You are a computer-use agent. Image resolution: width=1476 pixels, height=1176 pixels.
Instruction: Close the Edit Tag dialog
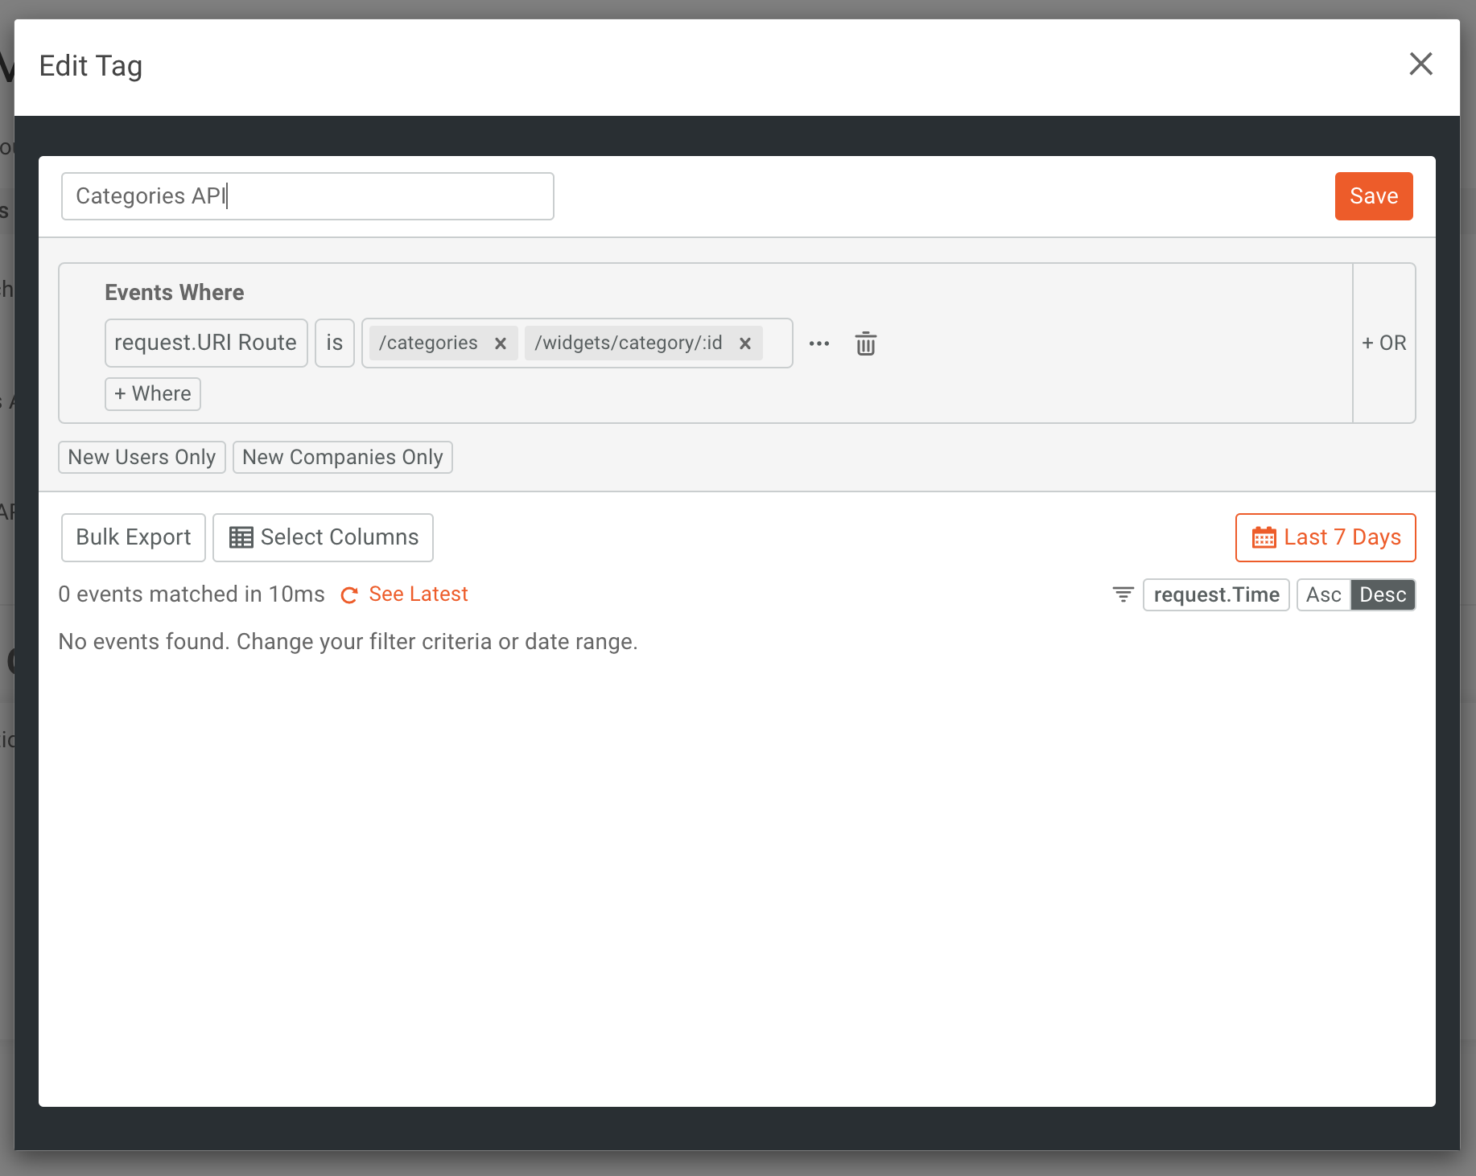[1420, 64]
